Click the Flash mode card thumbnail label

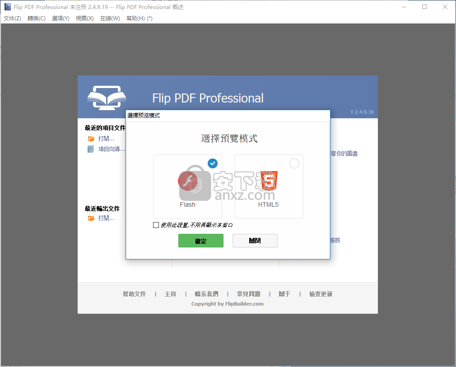tap(187, 205)
